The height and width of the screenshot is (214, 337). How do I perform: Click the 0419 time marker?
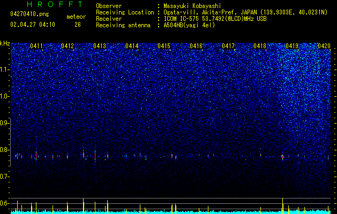click(x=292, y=46)
